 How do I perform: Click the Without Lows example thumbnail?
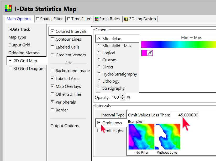(x=167, y=136)
